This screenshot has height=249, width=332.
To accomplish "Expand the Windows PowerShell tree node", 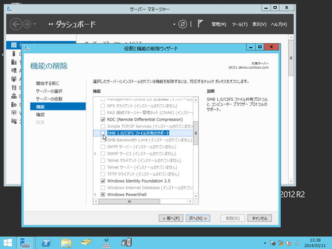I will (x=96, y=194).
